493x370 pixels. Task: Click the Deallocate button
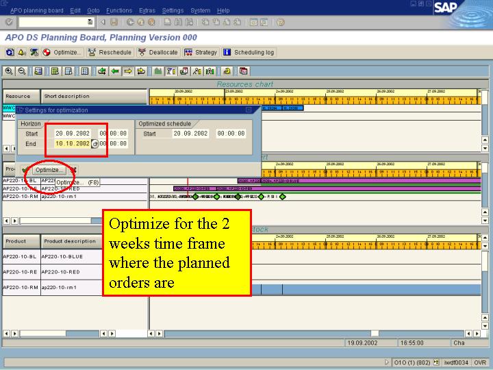(158, 52)
